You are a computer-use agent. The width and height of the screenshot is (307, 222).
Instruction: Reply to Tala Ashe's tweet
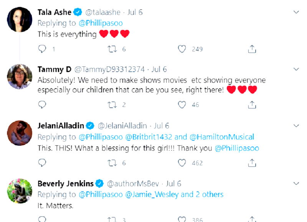coord(43,49)
